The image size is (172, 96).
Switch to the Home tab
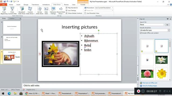click(x=11, y=5)
